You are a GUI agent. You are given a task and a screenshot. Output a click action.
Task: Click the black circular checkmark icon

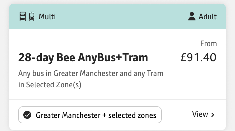tap(27, 115)
